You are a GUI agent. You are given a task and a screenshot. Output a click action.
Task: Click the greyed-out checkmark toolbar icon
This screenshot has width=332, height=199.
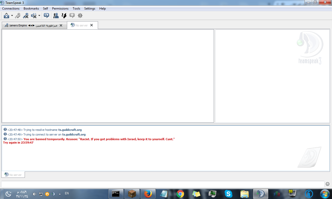pyautogui.click(x=18, y=16)
